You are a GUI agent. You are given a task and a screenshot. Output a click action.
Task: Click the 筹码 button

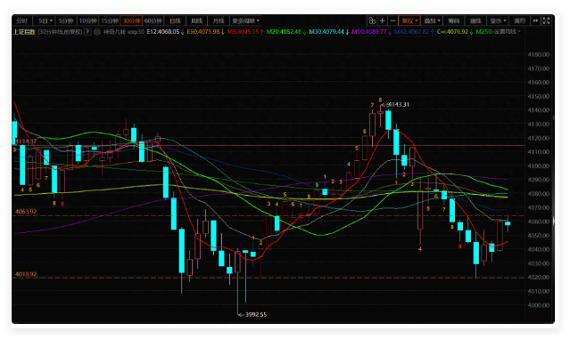pyautogui.click(x=454, y=20)
